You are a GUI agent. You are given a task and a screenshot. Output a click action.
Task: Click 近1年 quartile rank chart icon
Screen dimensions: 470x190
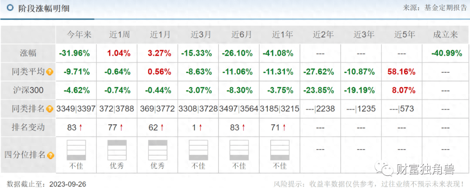point(280,150)
